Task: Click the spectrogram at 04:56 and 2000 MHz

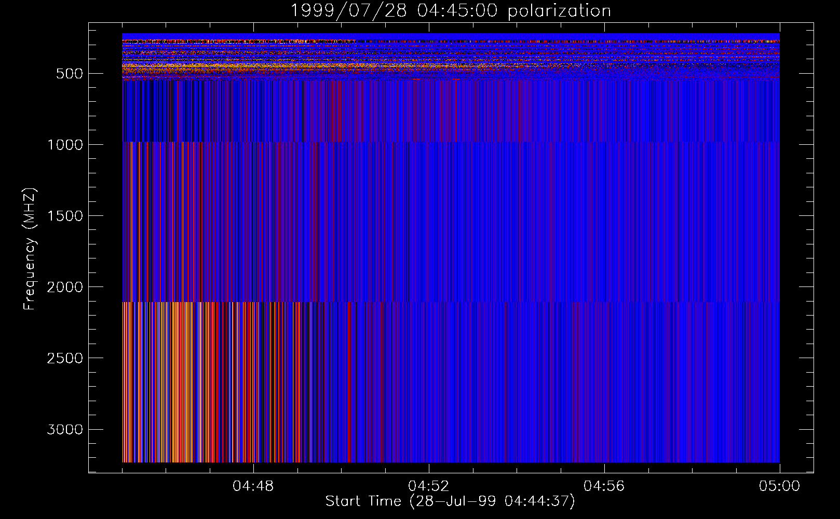Action: pyautogui.click(x=604, y=286)
